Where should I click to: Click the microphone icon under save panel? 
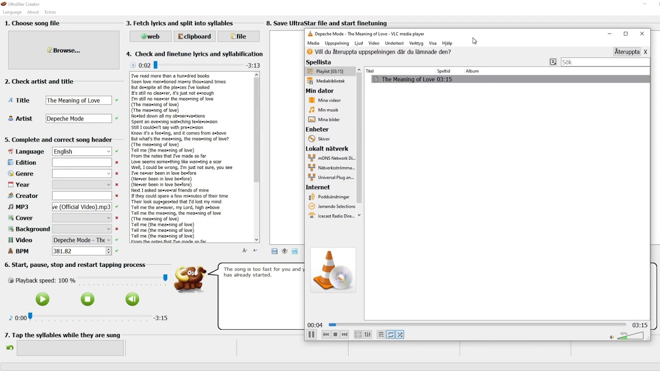coord(285,251)
